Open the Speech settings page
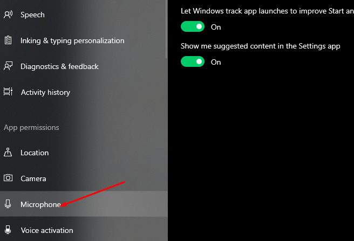The image size is (354, 241). coord(32,15)
